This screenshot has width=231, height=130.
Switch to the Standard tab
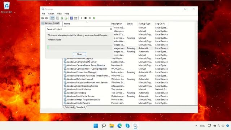(x=80, y=107)
